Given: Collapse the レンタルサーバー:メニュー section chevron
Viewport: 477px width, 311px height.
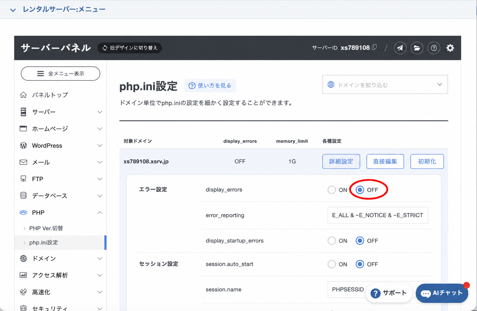Looking at the screenshot, I should point(13,10).
